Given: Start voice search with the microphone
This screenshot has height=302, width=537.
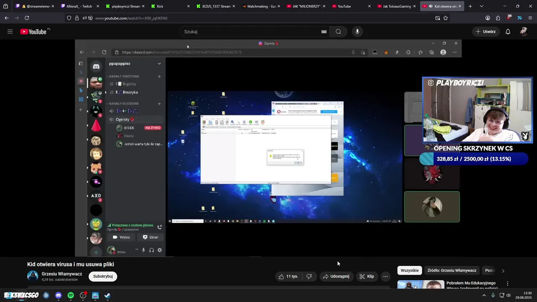Looking at the screenshot, I should coord(357,31).
